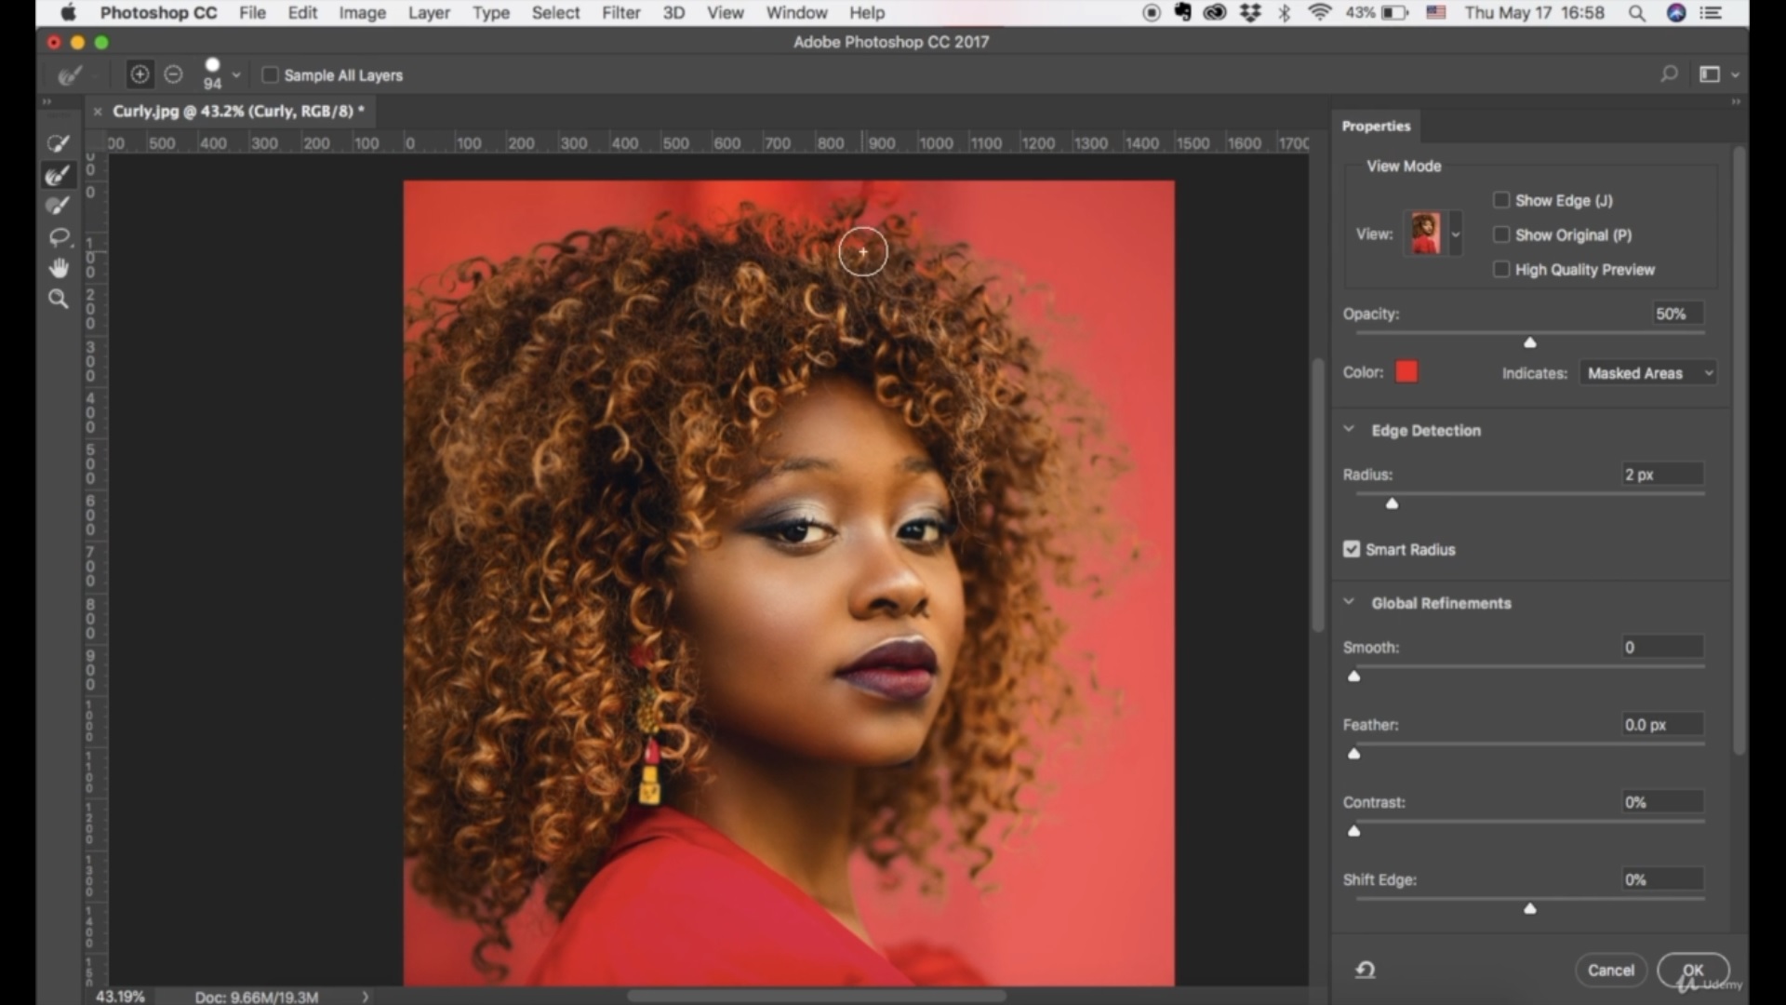Open the workspace layout icon
The image size is (1786, 1005).
[x=1710, y=74]
